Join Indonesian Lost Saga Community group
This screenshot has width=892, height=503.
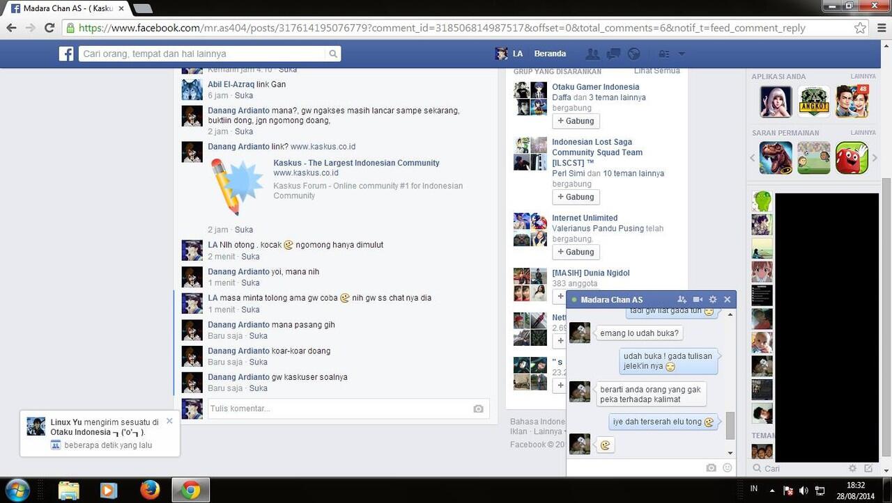pos(576,197)
